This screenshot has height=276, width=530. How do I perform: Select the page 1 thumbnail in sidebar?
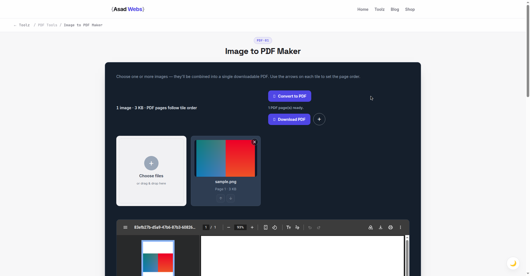click(x=158, y=258)
